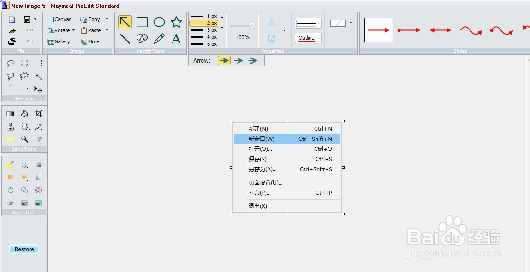Select the Crop tool
The height and width of the screenshot is (272, 530).
tap(38, 114)
